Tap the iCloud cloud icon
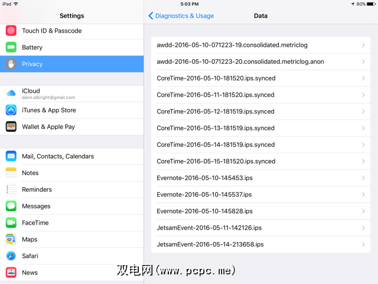The image size is (378, 284). pos(11,93)
